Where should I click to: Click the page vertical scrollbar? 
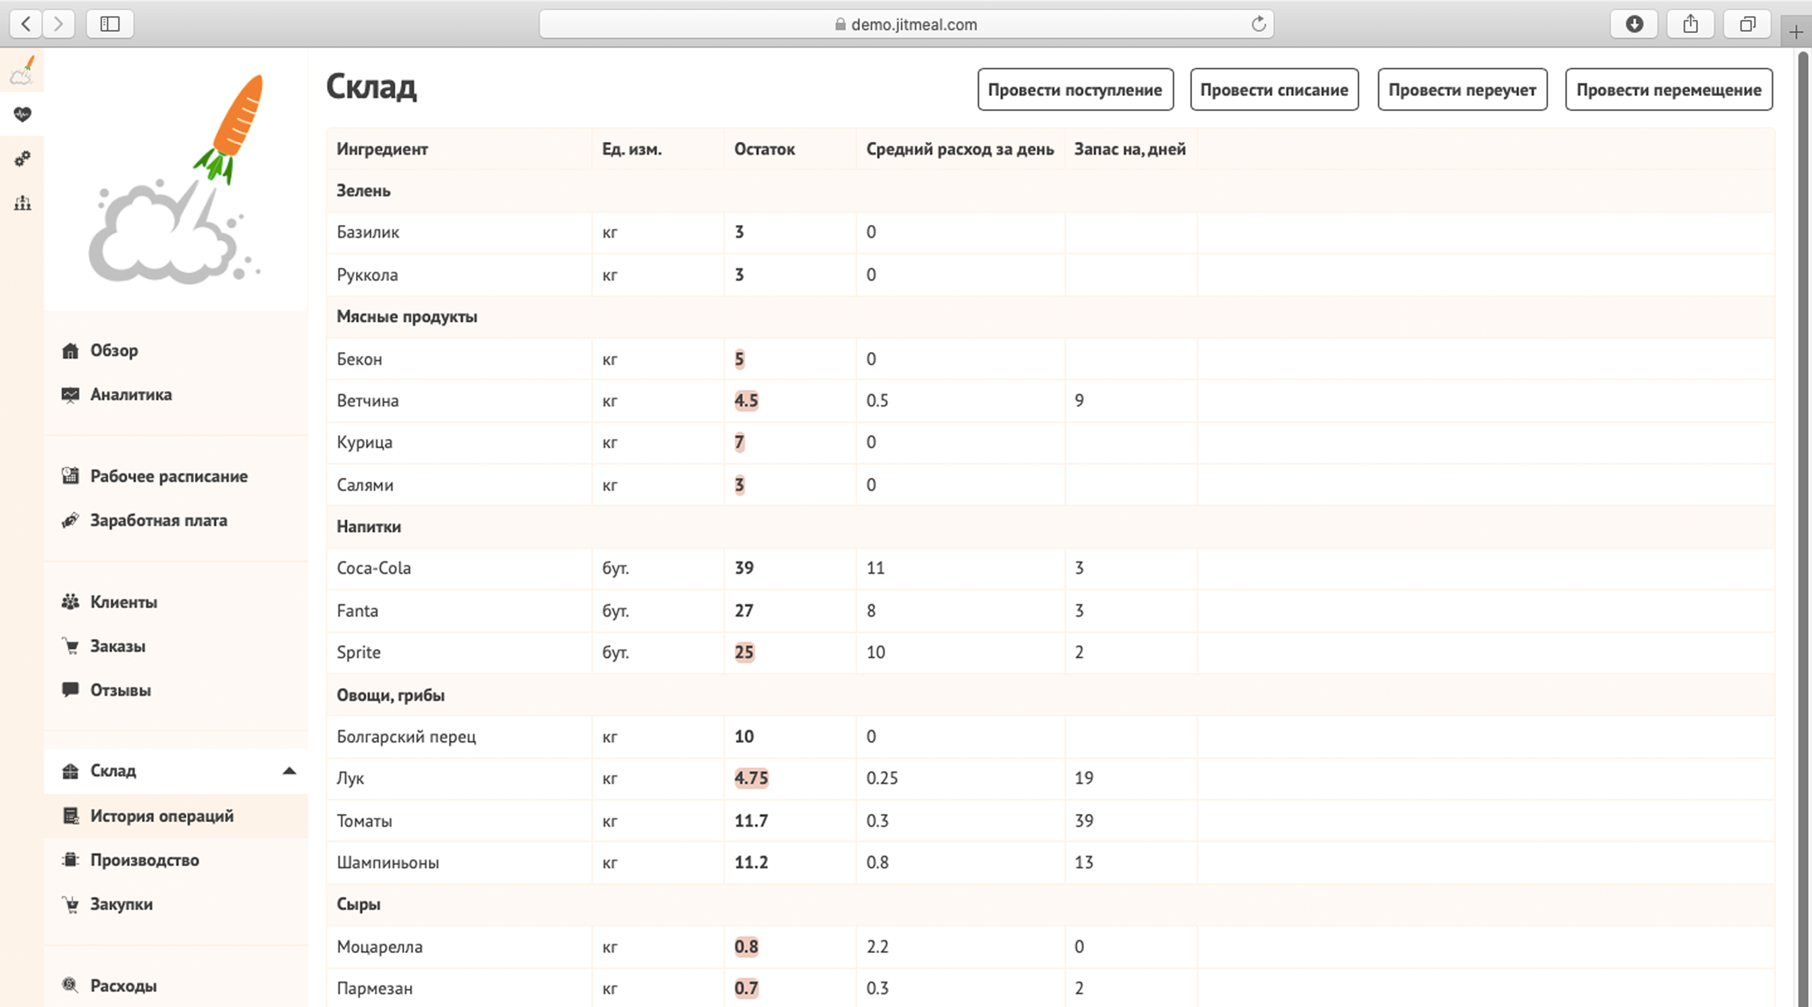point(1803,492)
